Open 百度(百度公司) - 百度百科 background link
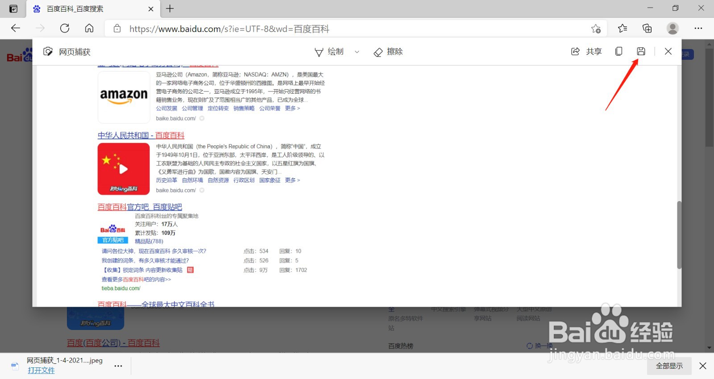This screenshot has height=379, width=714. point(113,343)
